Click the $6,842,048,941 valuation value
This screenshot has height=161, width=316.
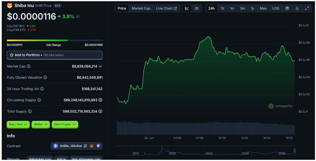[x=90, y=77]
